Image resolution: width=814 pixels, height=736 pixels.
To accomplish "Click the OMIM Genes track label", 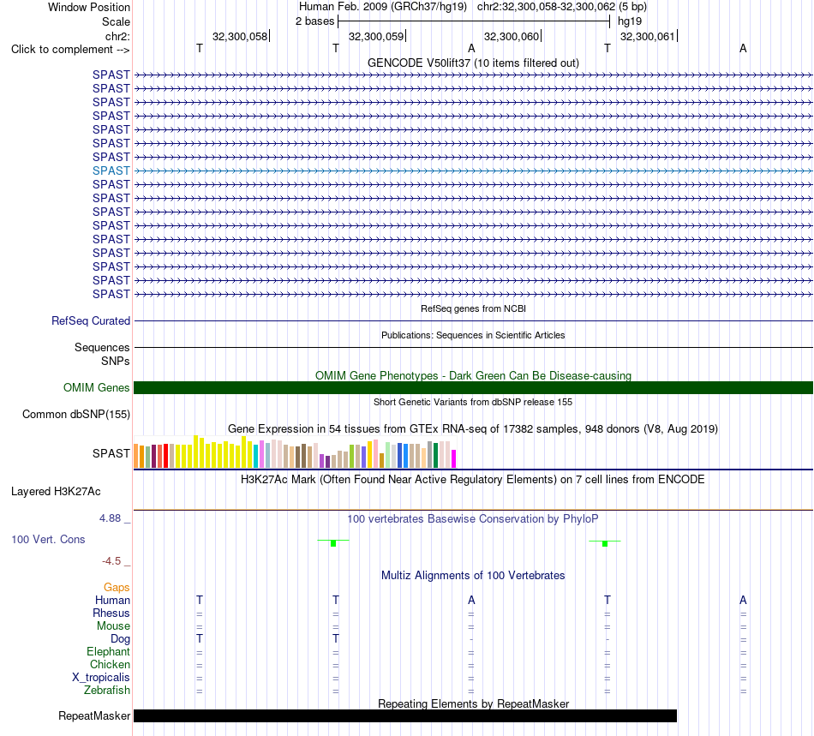I will coord(97,388).
